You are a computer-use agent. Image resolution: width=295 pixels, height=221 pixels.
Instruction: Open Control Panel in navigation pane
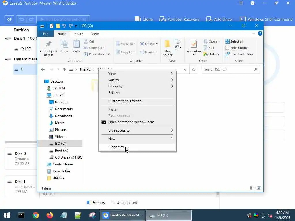[x=60, y=164]
